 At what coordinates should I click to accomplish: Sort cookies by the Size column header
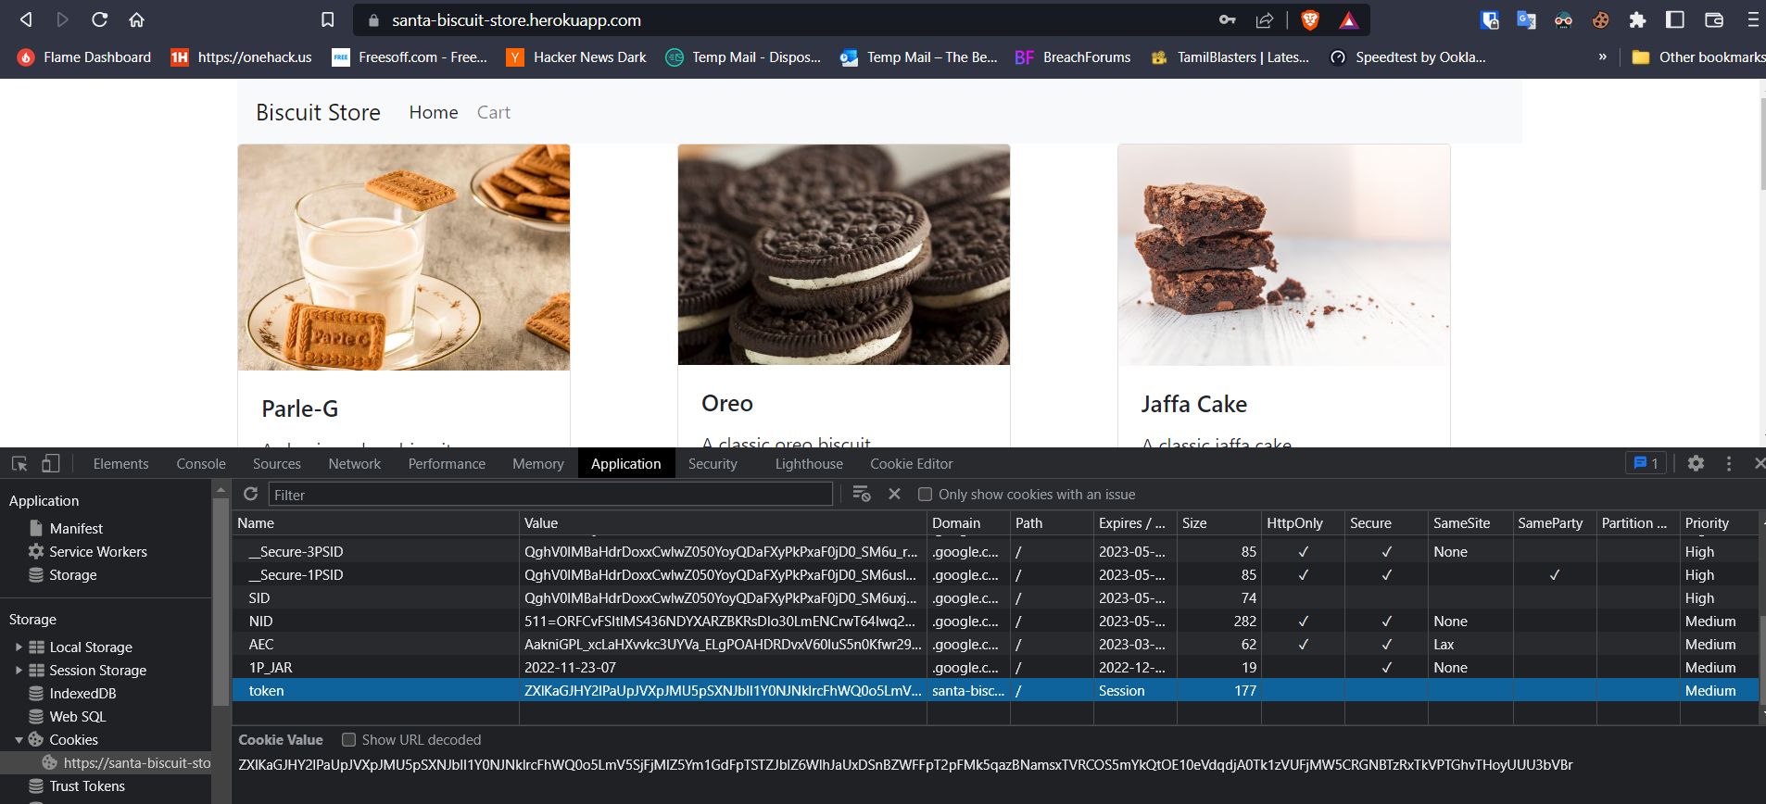[1218, 522]
